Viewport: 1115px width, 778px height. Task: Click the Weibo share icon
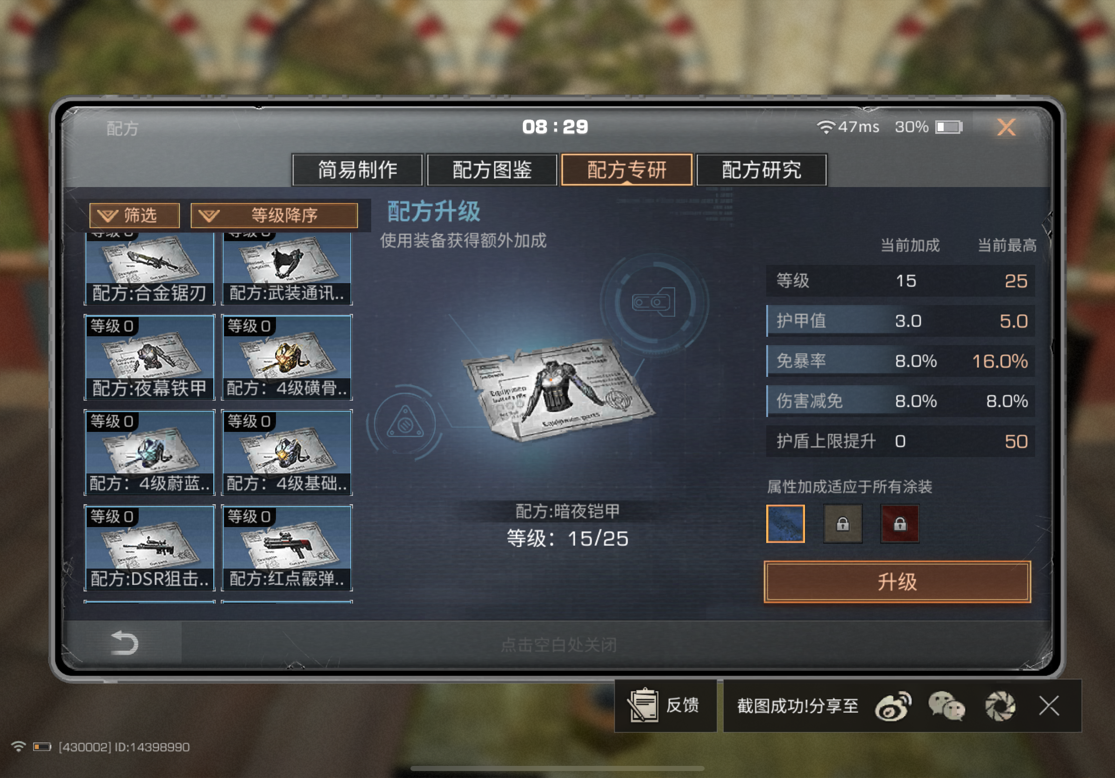coord(893,706)
